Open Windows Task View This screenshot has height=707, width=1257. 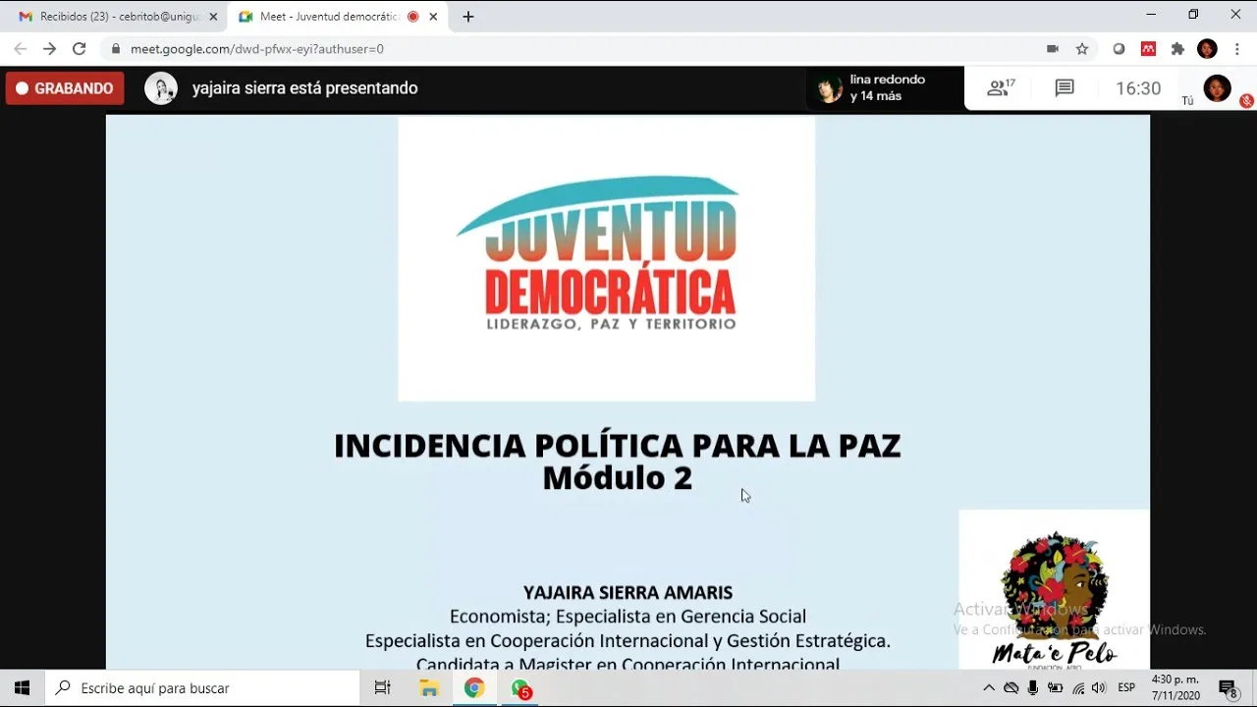(383, 688)
